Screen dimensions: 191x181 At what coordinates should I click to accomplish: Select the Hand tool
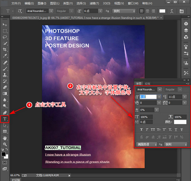(5, 138)
